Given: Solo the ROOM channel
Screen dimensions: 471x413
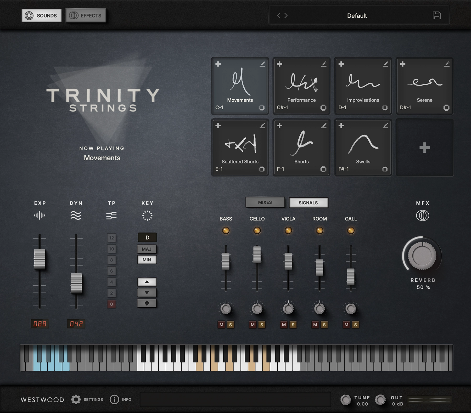Looking at the screenshot, I should pos(324,325).
